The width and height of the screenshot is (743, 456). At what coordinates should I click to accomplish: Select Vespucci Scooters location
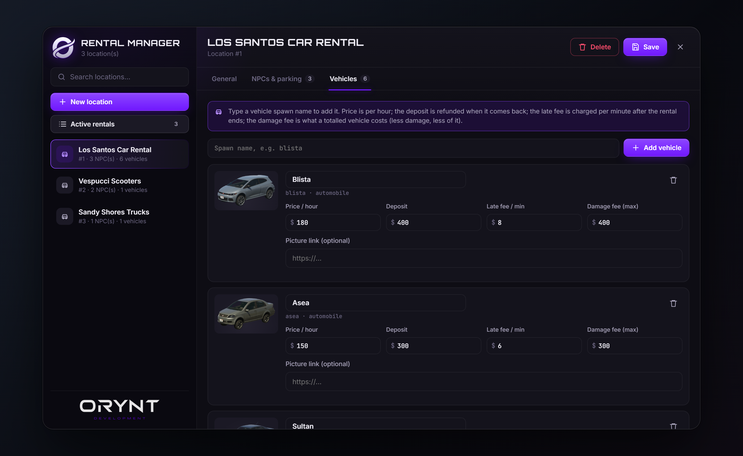(x=119, y=185)
